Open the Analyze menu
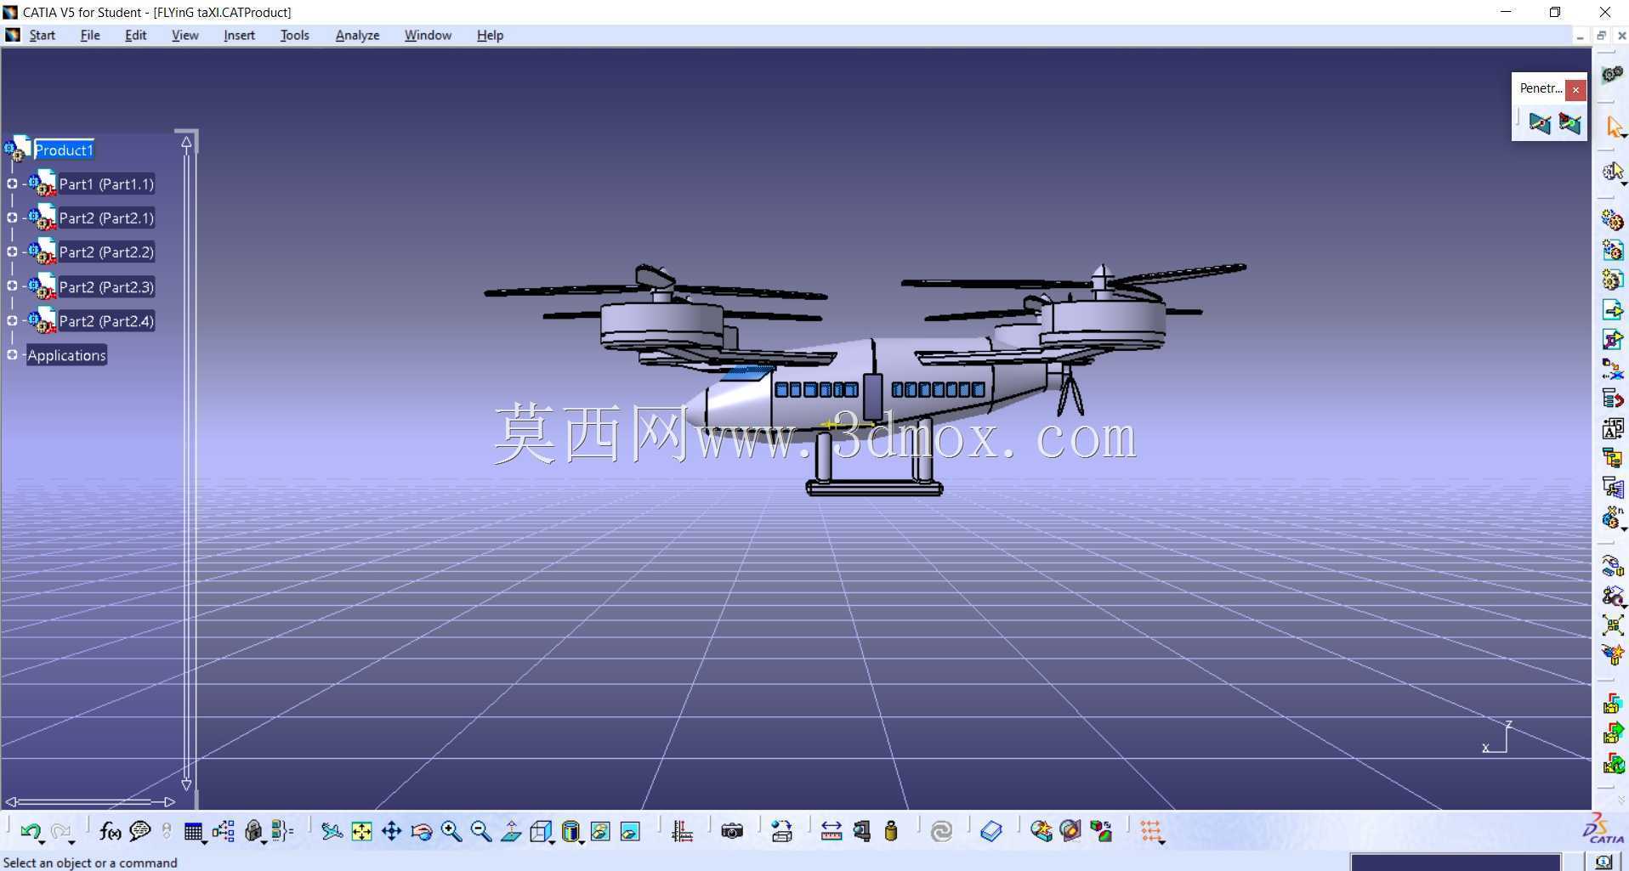This screenshot has height=871, width=1629. coord(357,35)
